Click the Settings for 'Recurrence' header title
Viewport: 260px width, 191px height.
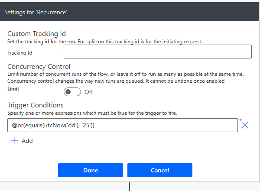[x=36, y=12]
